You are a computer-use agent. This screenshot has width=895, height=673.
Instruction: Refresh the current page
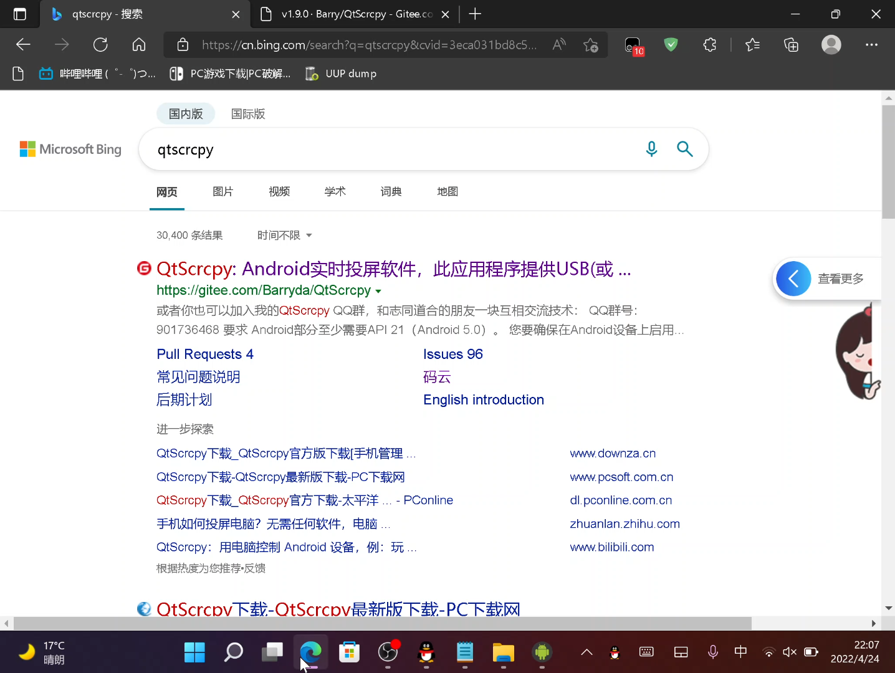100,44
